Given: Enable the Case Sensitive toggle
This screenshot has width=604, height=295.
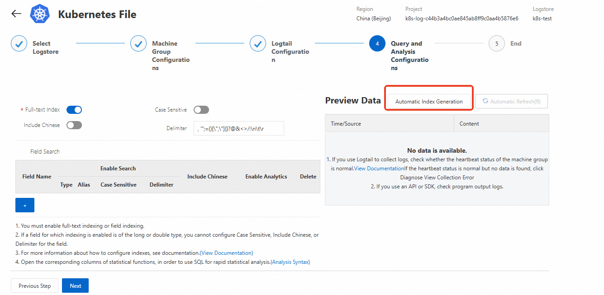Looking at the screenshot, I should tap(201, 110).
